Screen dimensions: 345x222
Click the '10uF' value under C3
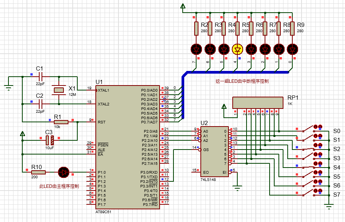click(x=50, y=148)
